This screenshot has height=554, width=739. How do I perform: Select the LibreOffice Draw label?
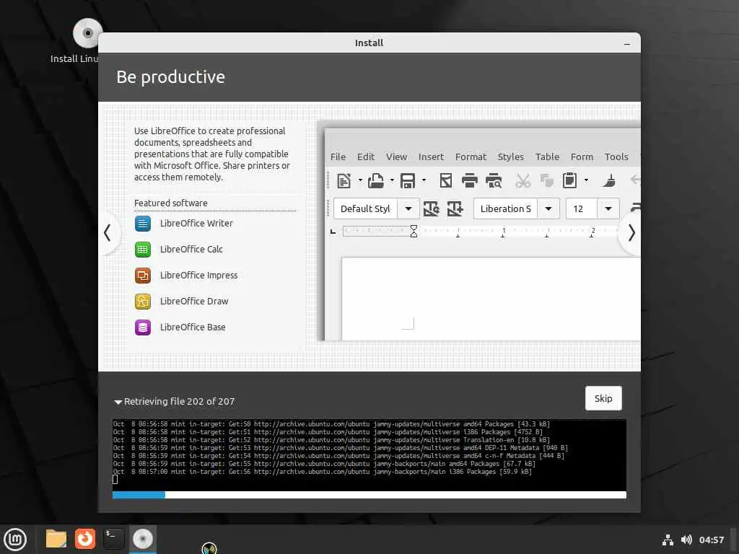pyautogui.click(x=194, y=301)
